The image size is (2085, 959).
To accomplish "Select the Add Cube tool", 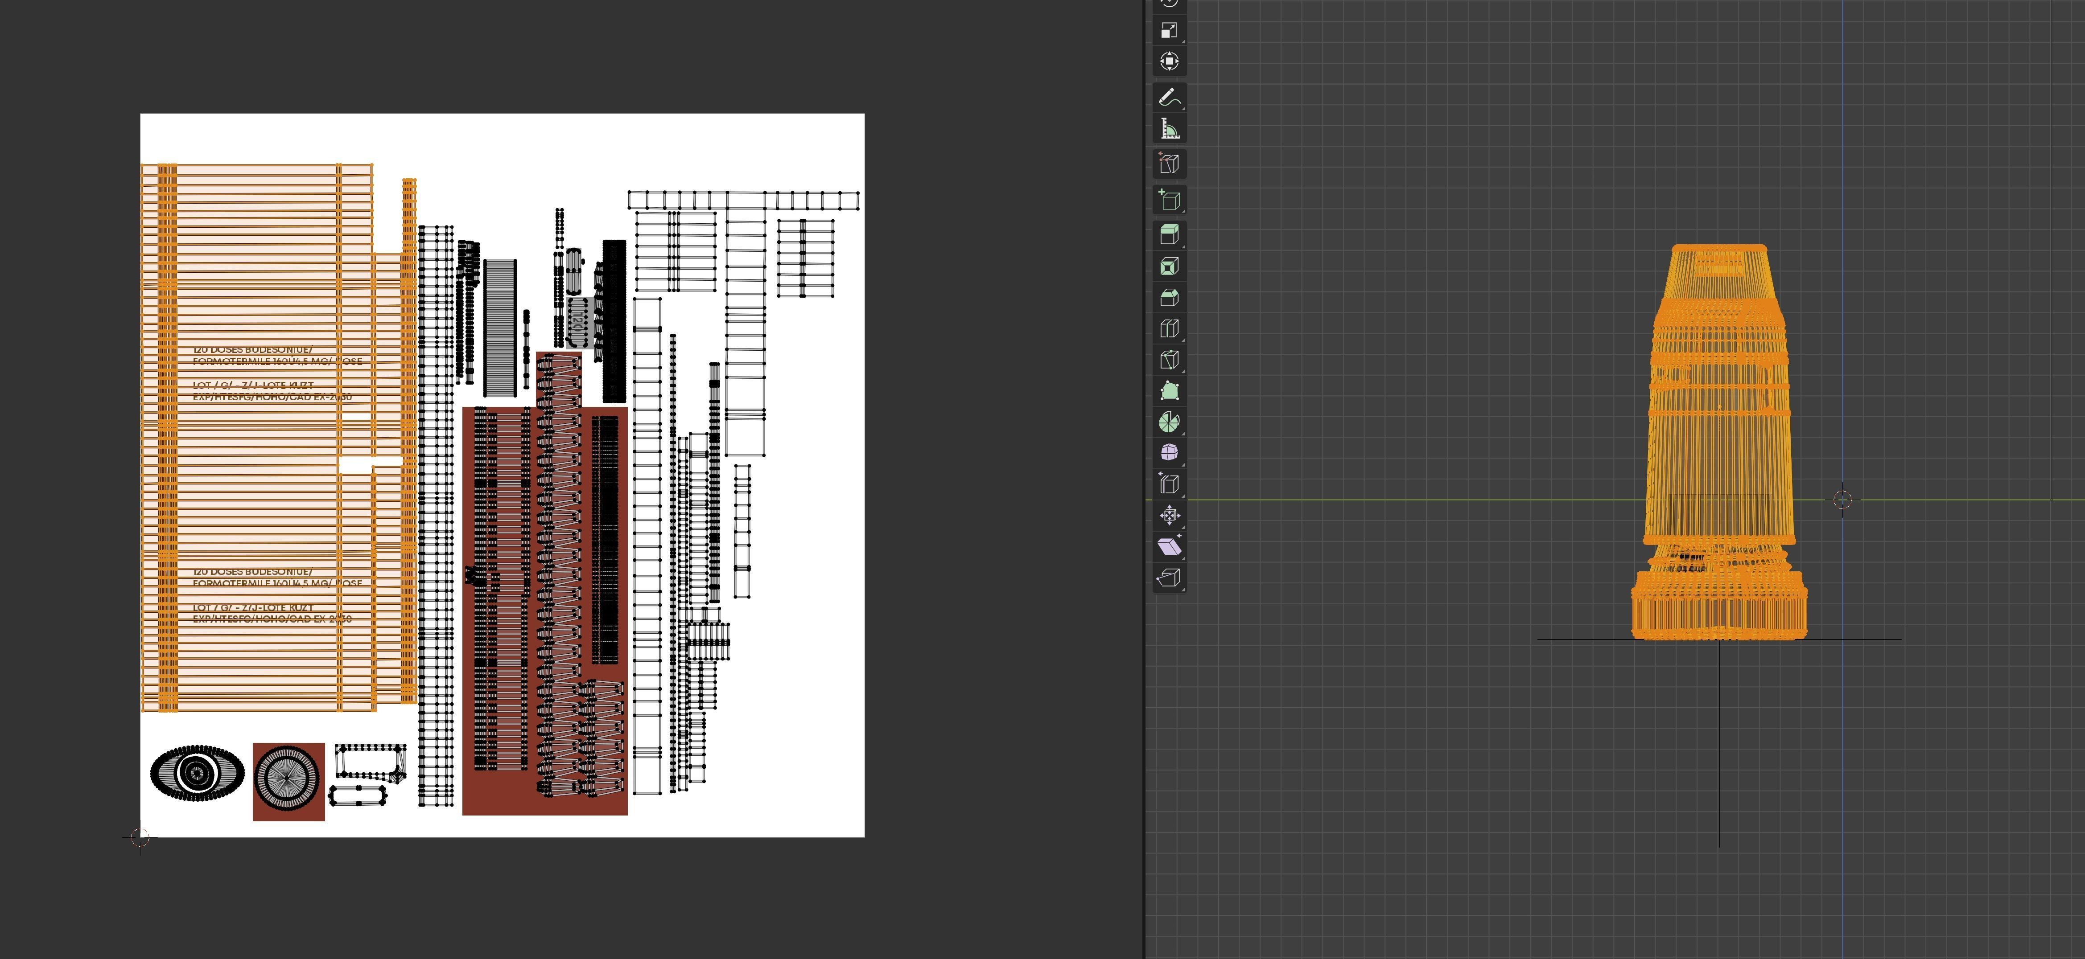I will coord(1169,200).
